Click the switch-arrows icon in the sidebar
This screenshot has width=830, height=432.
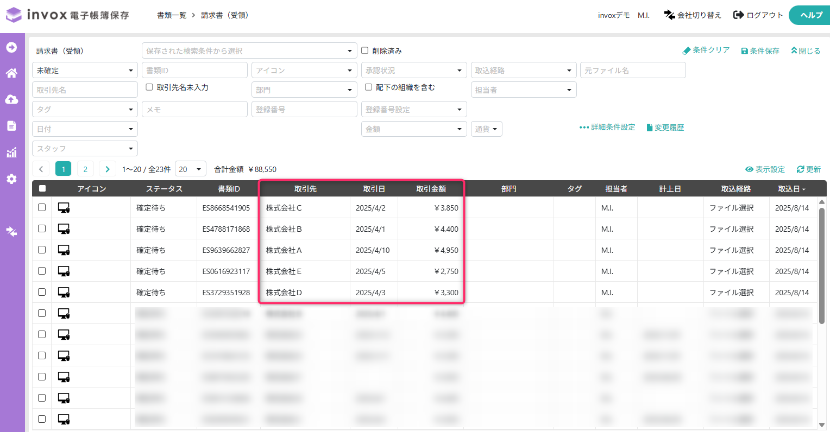point(11,232)
